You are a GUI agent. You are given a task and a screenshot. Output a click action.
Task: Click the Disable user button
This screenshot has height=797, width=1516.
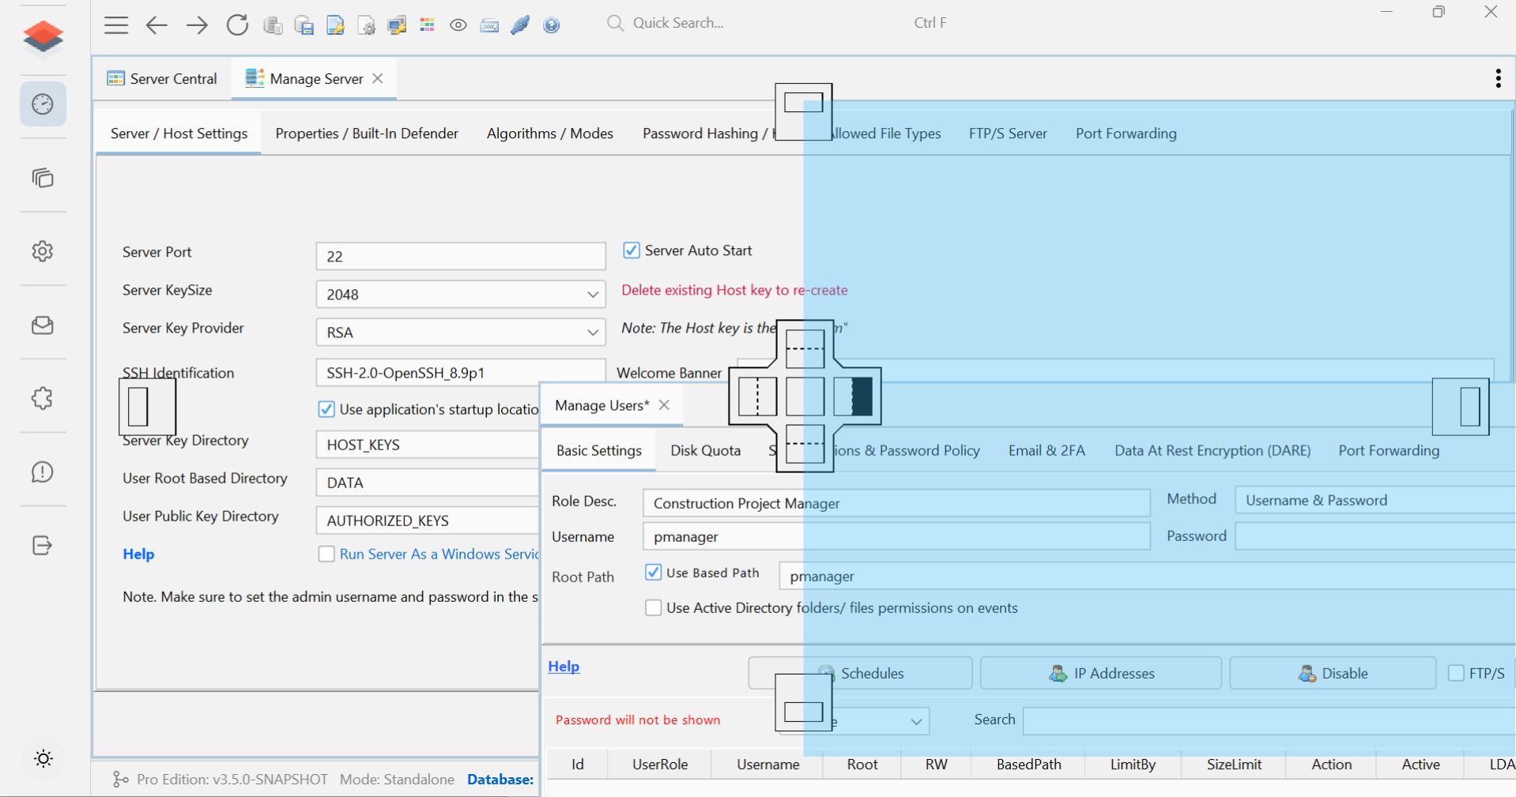click(1333, 673)
